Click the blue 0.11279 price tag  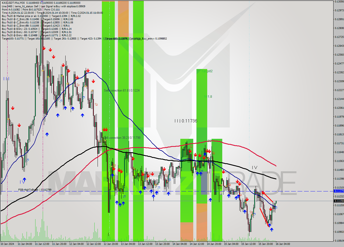click(339, 191)
